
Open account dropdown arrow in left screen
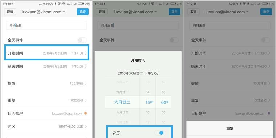tap(64, 12)
